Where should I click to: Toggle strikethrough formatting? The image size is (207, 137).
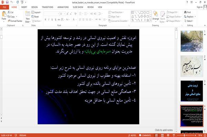59,20
